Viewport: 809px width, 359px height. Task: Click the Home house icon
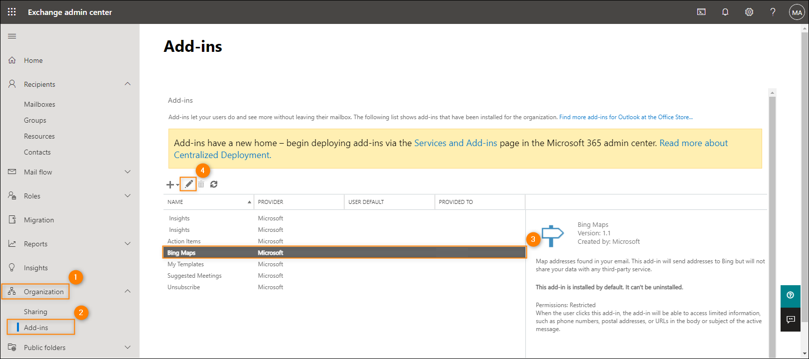click(x=12, y=60)
